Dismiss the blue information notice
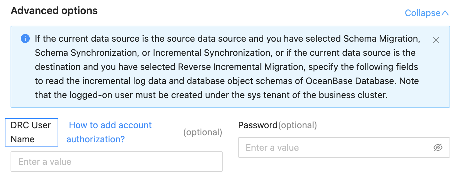Screen dimensions: 462x184 [436, 40]
